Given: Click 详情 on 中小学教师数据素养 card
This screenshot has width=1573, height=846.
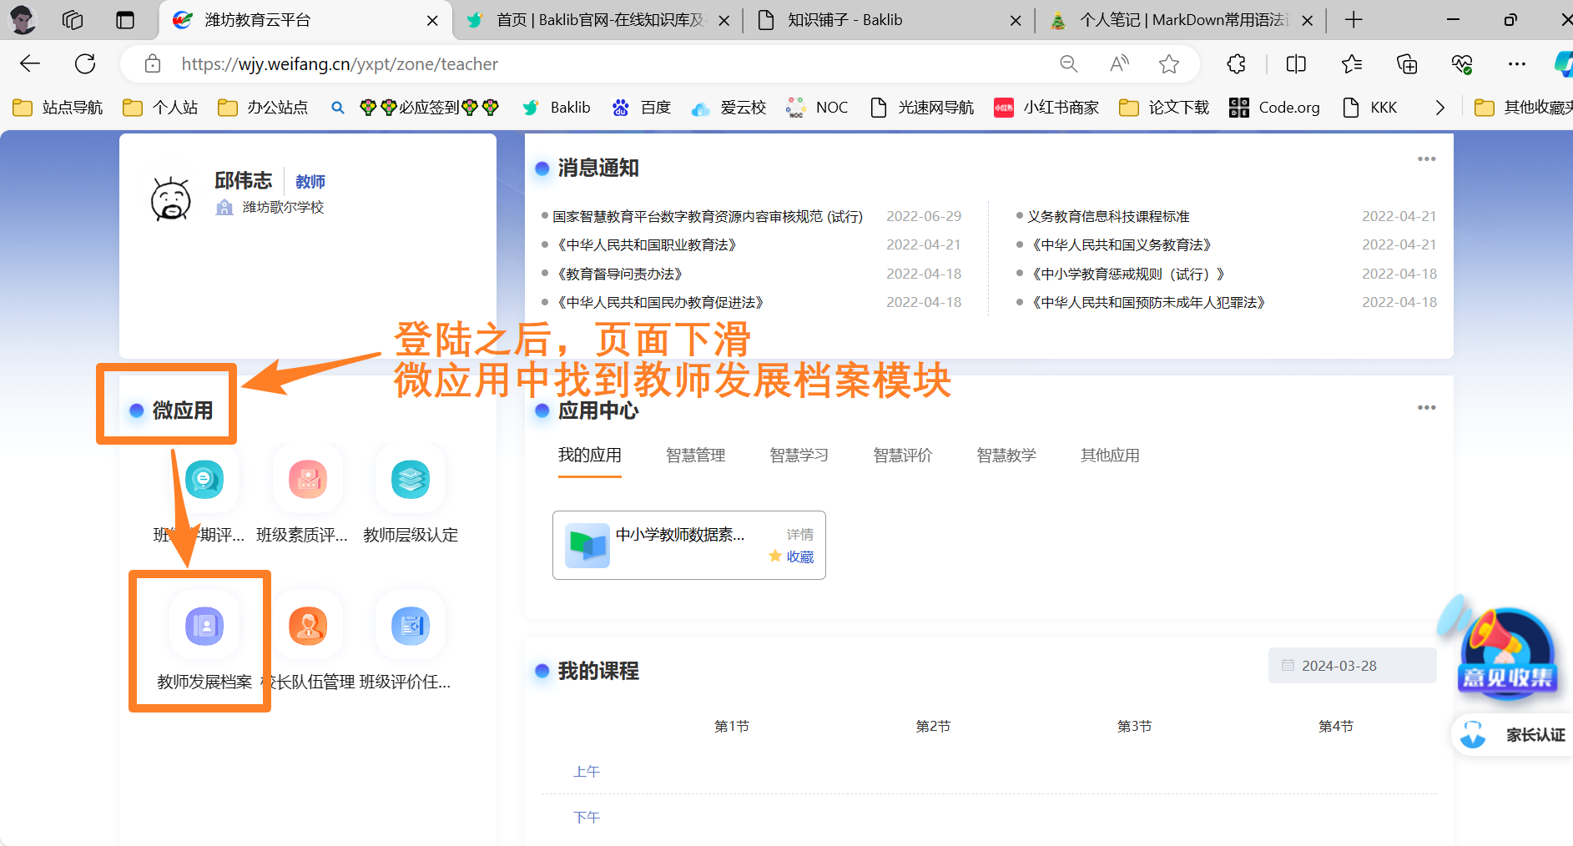Looking at the screenshot, I should [x=799, y=535].
